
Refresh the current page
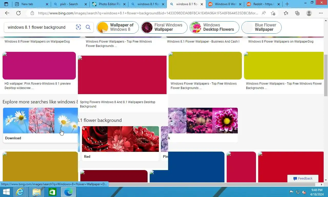18,13
